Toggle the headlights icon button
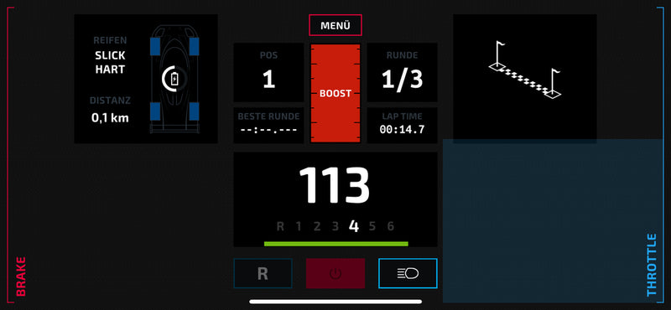The image size is (671, 310). (x=408, y=273)
